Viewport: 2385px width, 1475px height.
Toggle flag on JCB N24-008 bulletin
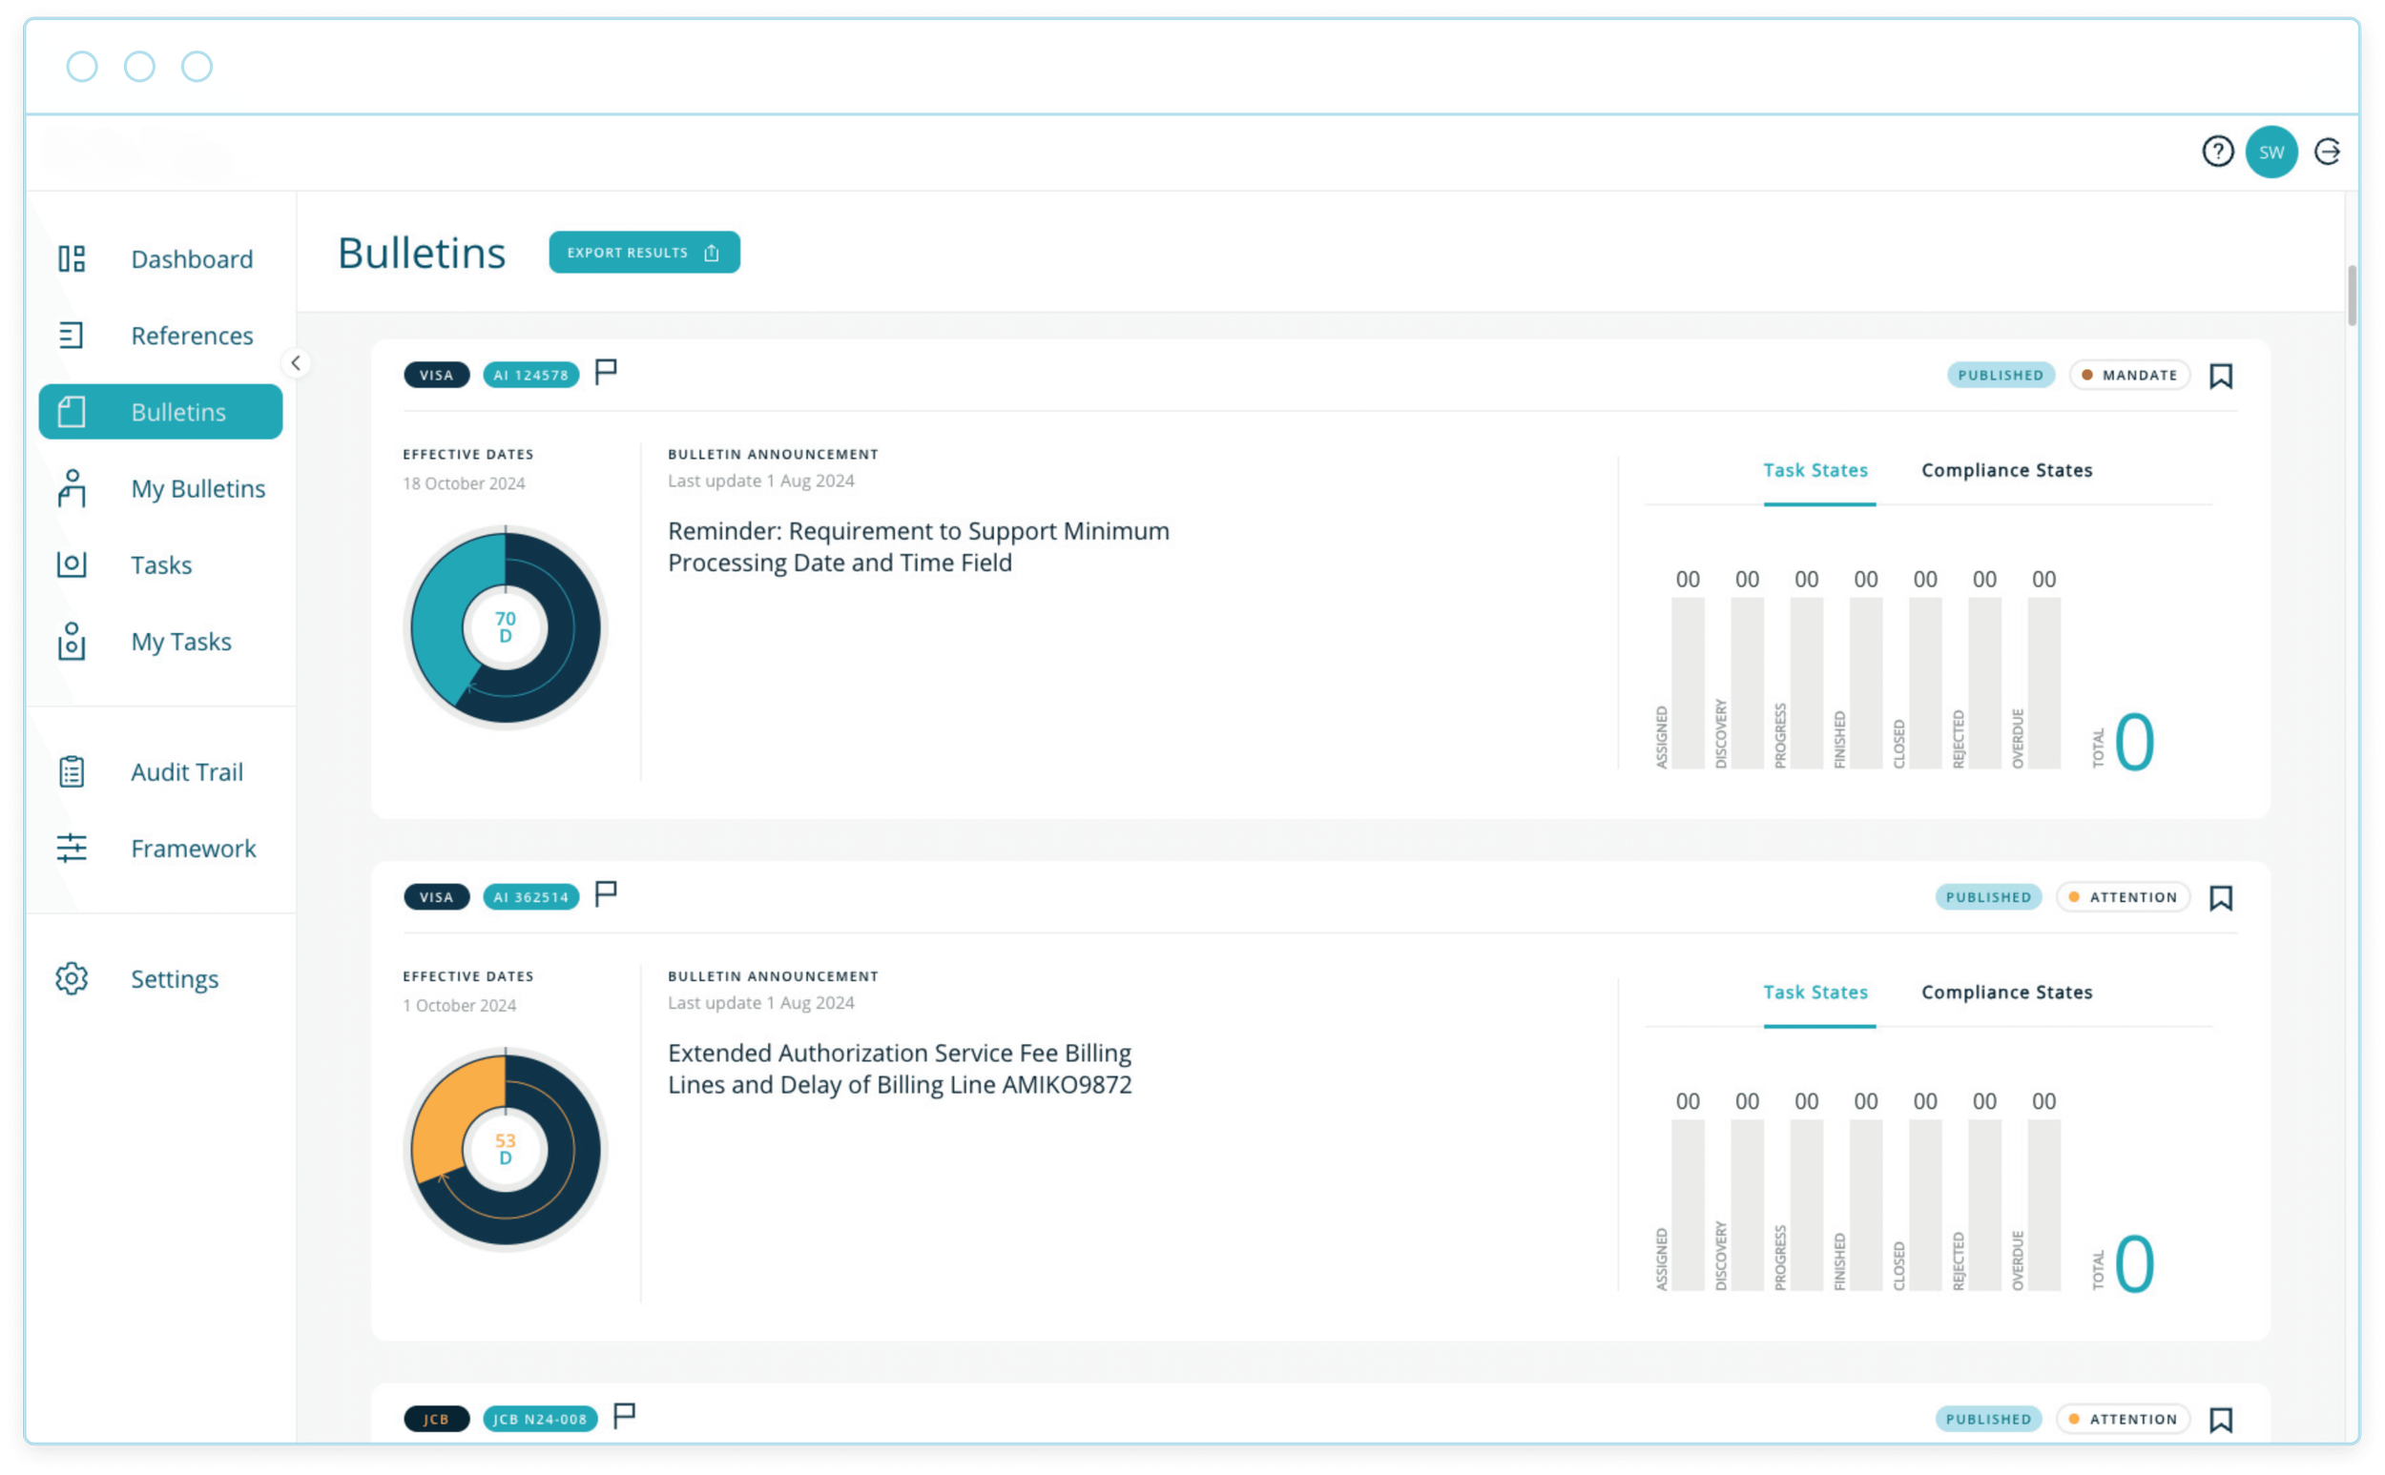[625, 1416]
